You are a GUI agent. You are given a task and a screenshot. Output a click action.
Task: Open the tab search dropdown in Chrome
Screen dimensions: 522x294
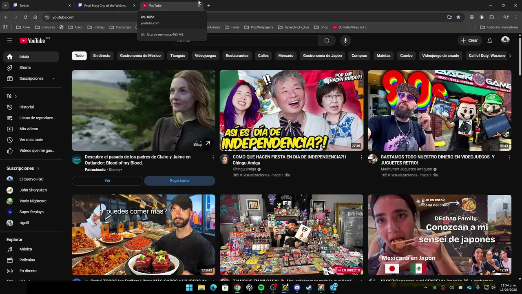pos(5,5)
